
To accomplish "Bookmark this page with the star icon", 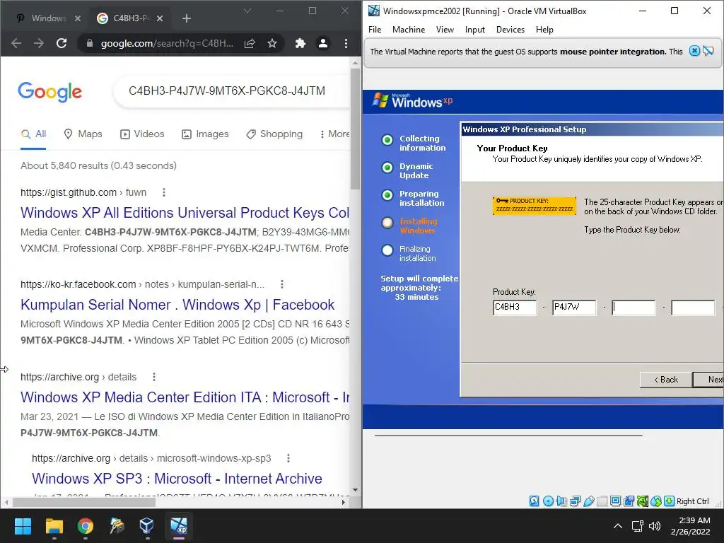I will (x=272, y=43).
